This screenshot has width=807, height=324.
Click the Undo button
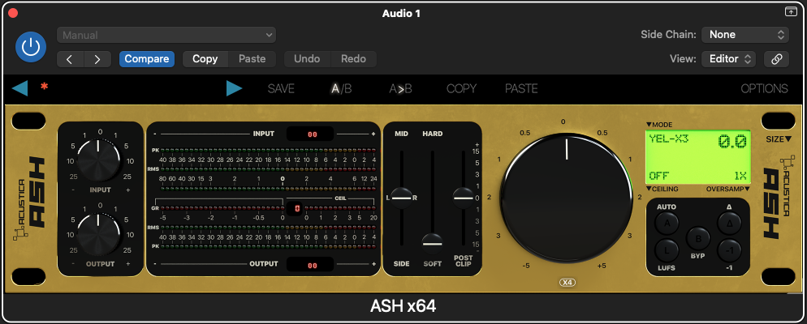[x=307, y=59]
